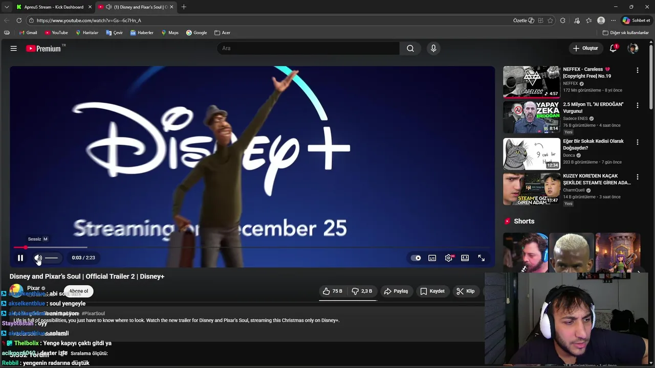Screen dimensions: 655x368
Task: Open Copilot Sohbet et button
Action: click(636, 20)
